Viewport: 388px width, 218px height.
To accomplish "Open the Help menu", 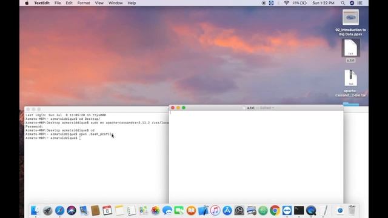I will 132,3.
